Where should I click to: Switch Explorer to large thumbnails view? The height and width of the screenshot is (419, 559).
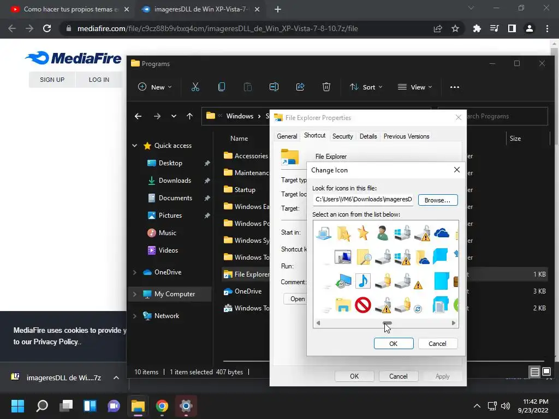point(546,372)
